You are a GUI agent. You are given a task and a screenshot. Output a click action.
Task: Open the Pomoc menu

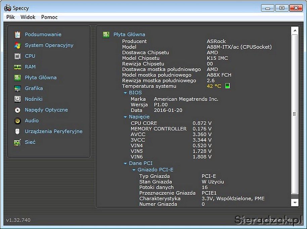click(x=49, y=17)
